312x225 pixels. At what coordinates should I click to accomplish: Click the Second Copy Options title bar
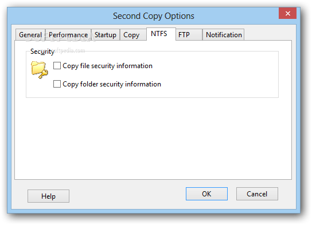click(x=153, y=16)
